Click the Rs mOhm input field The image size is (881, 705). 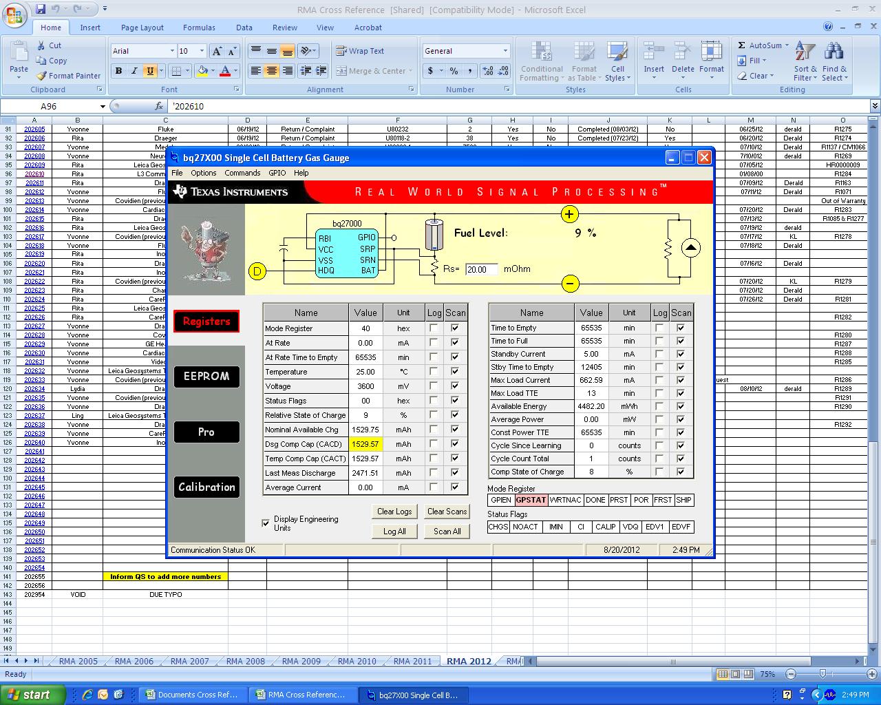482,270
